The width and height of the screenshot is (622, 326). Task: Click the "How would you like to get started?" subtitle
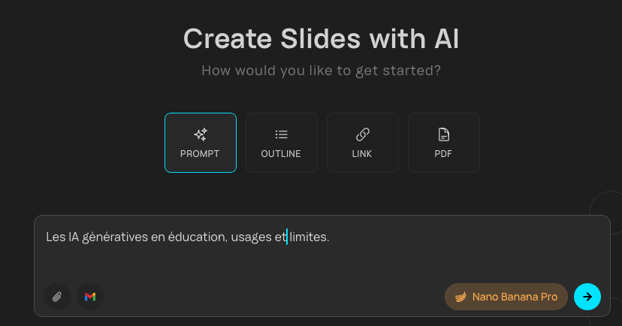coord(321,71)
